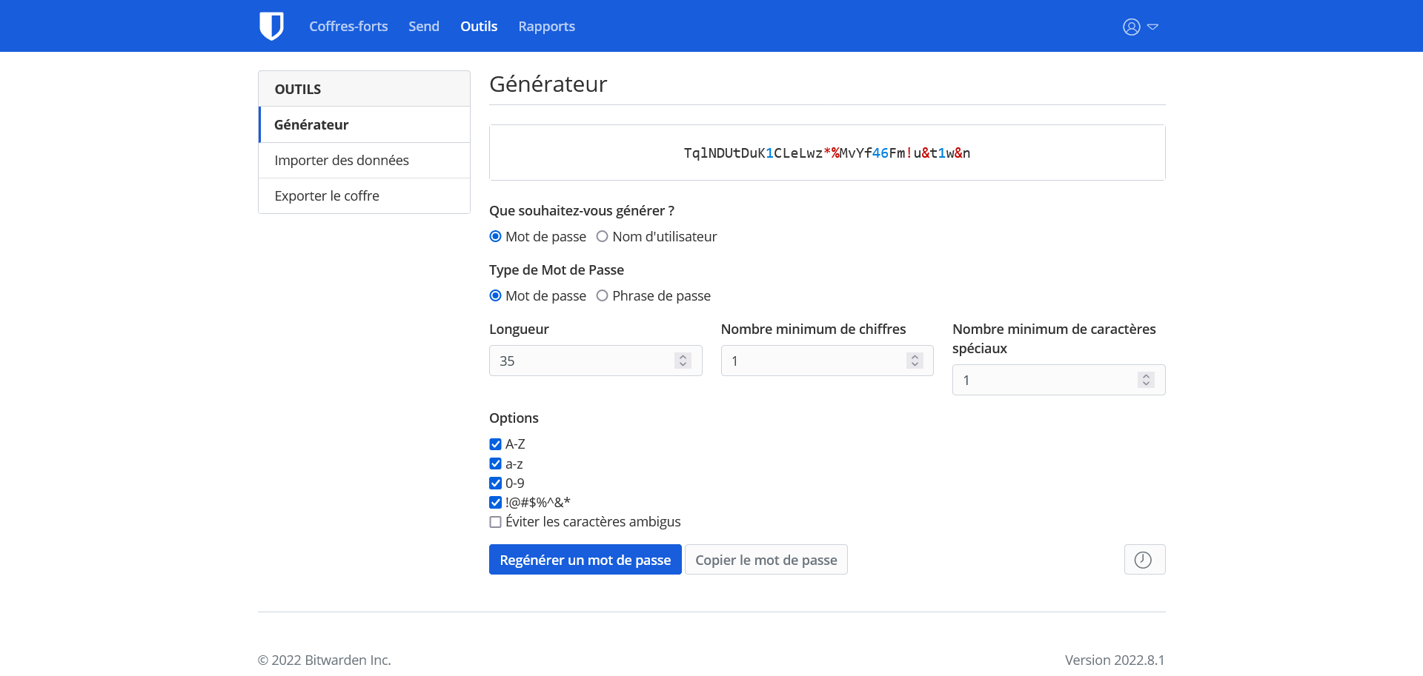Viewport: 1423px width, 676px height.
Task: Click Regénérer un mot de passe
Action: pos(585,560)
